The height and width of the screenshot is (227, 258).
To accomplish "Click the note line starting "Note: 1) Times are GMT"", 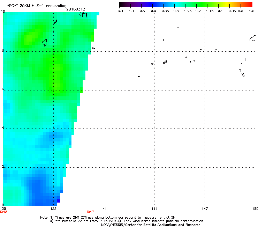I will click(108, 218).
